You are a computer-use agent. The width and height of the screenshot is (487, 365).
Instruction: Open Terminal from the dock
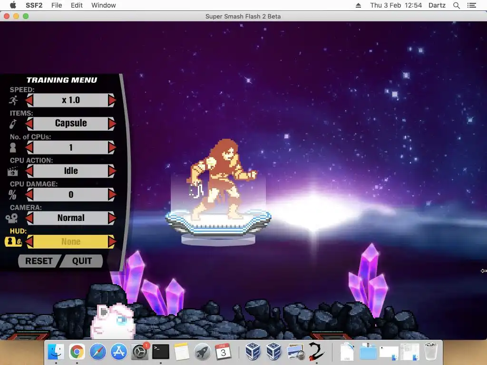click(161, 352)
